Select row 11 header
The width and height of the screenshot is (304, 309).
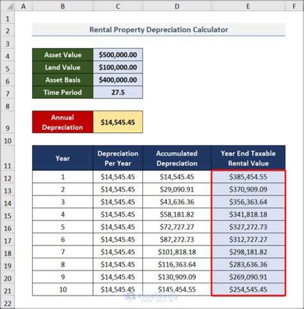[8, 158]
